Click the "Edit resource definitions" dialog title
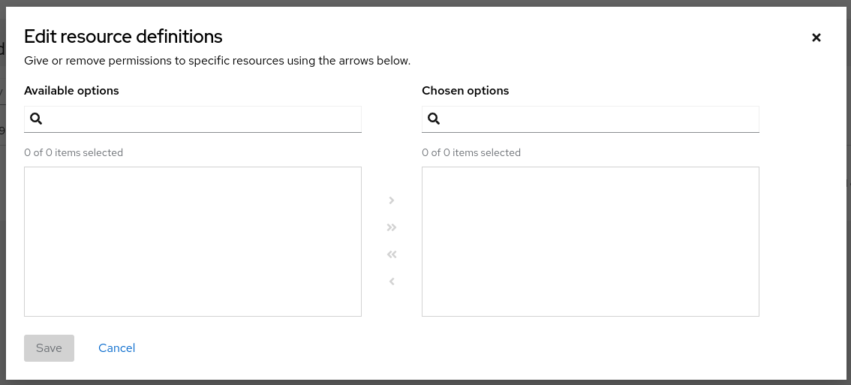Viewport: 851px width, 385px height. 123,36
